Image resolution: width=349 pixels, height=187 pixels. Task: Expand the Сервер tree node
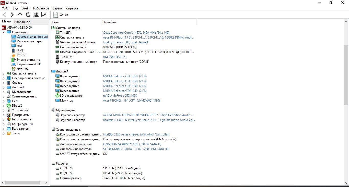click(4, 83)
